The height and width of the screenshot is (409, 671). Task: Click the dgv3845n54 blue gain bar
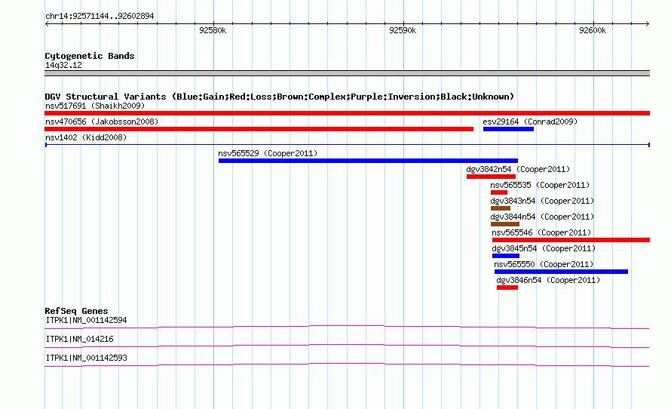(x=506, y=256)
